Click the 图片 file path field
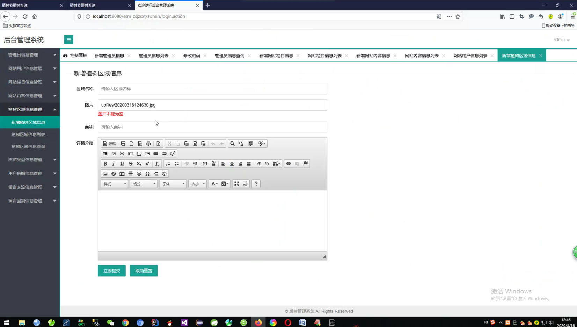577x327 pixels. coord(212,105)
